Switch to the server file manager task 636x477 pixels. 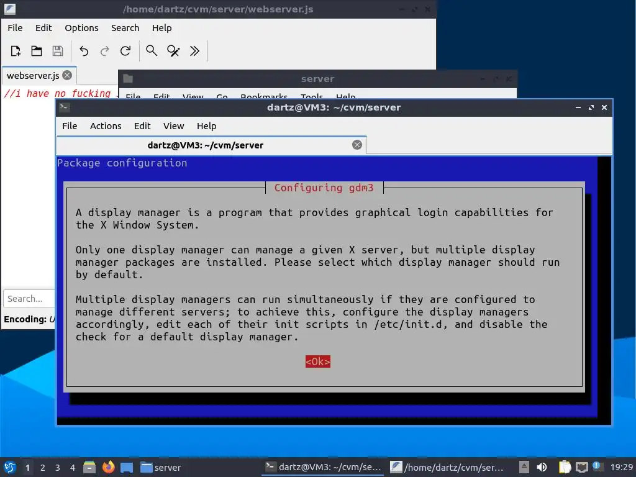pyautogui.click(x=161, y=467)
